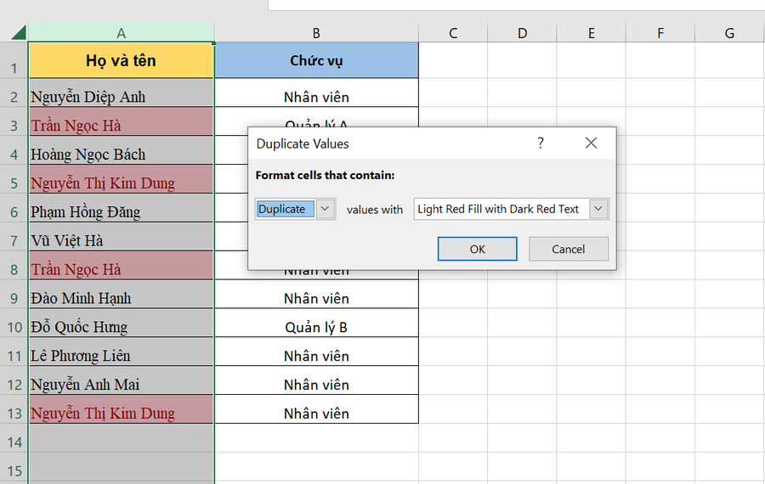
Task: Click the Duplicate combo box field
Action: [x=286, y=209]
